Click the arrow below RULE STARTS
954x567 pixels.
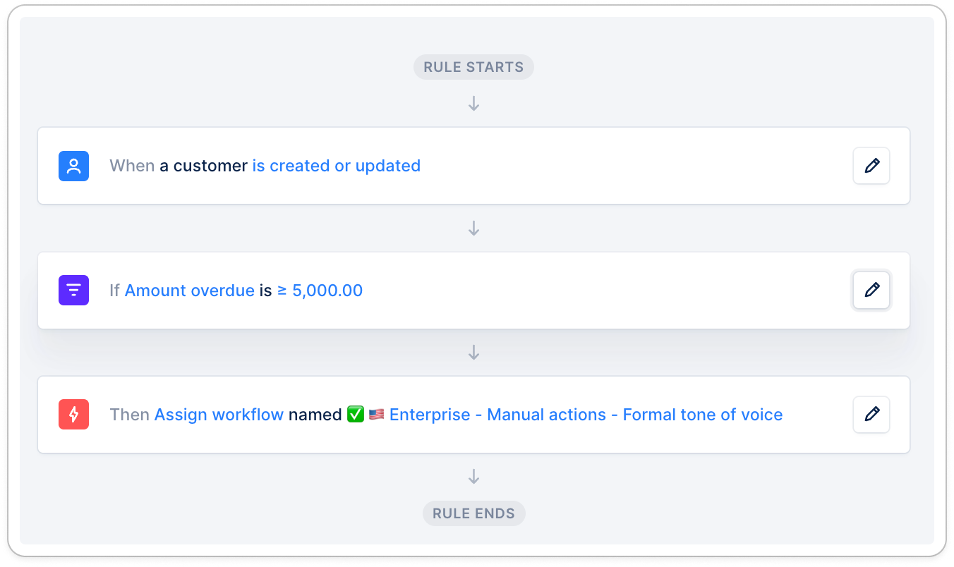pyautogui.click(x=474, y=104)
